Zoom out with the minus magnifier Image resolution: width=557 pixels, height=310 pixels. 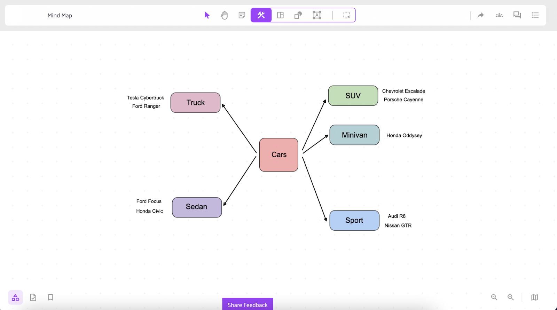pyautogui.click(x=494, y=297)
